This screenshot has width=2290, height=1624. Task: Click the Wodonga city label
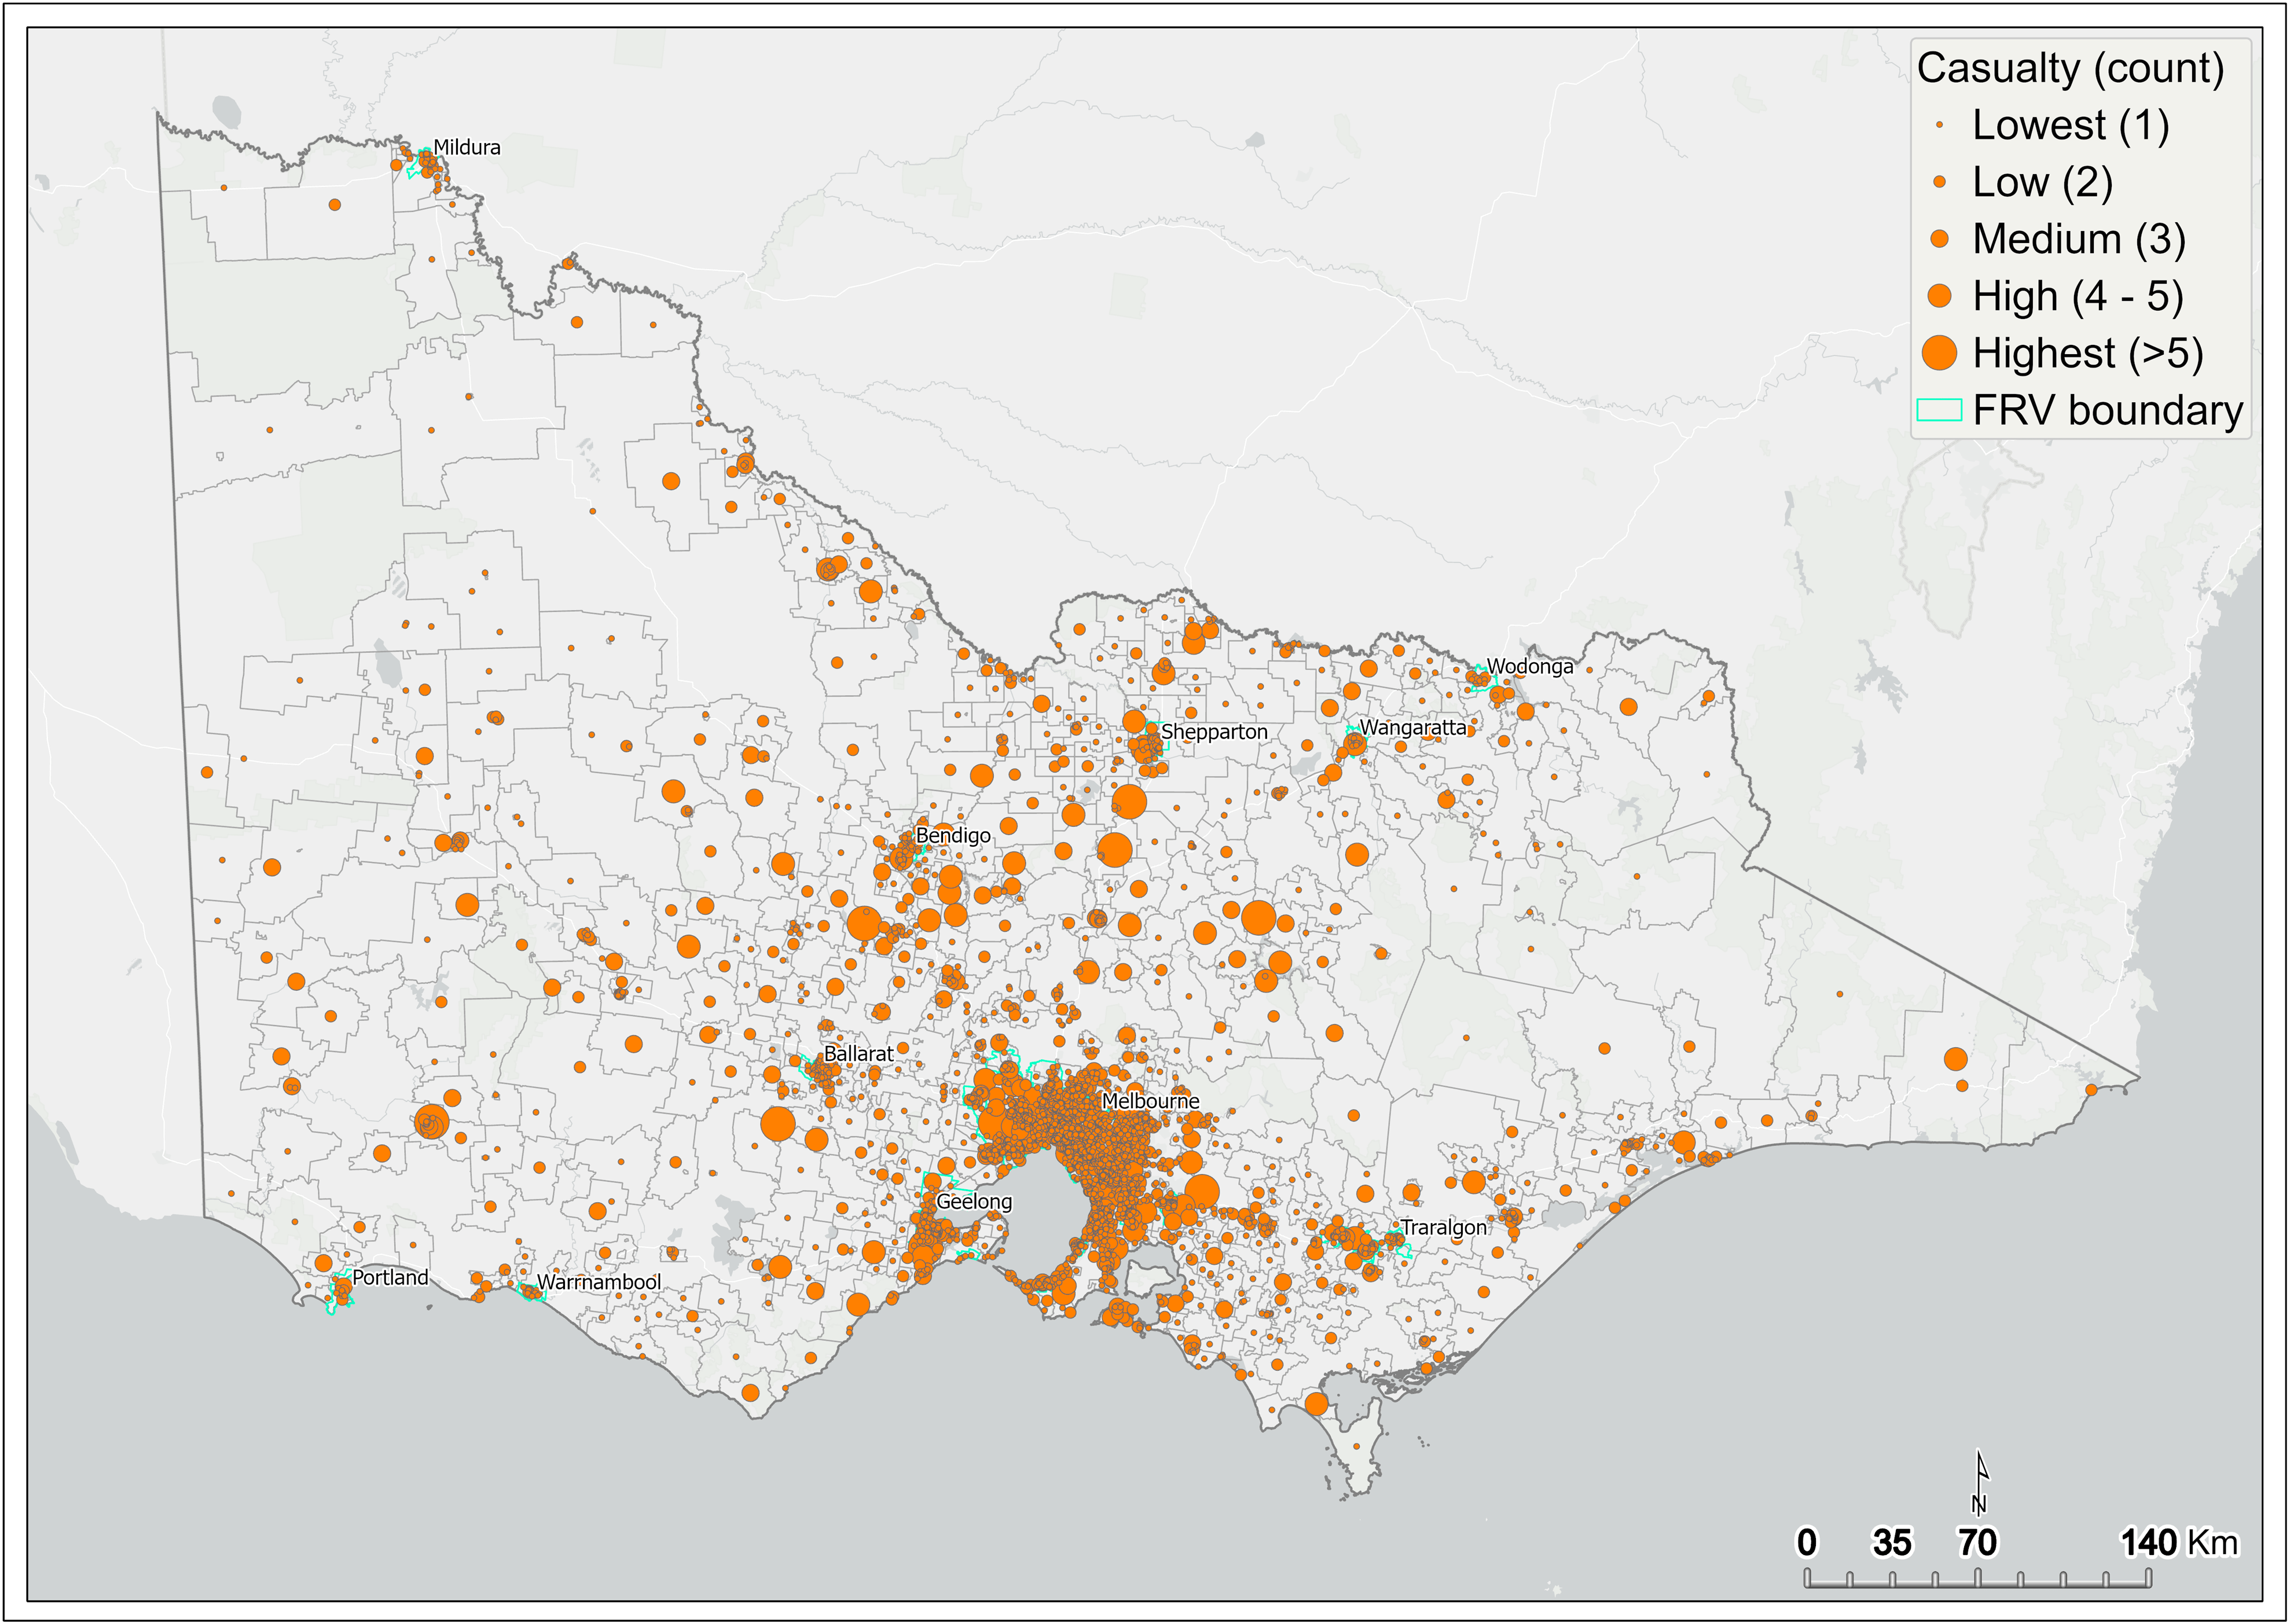coord(1530,666)
